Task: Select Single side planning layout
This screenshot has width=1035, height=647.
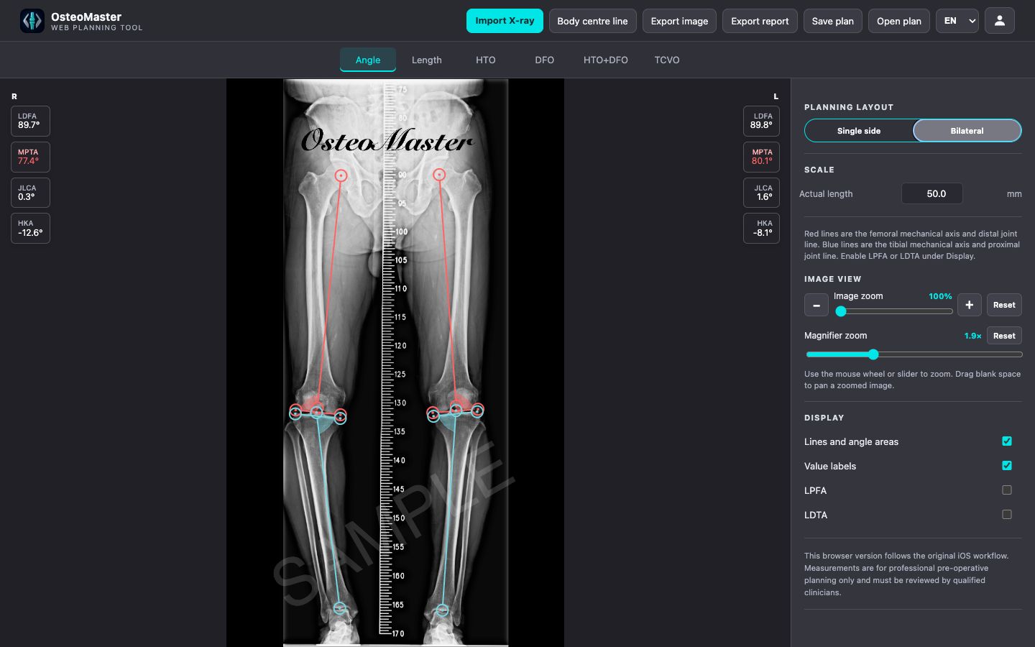Action: coord(859,131)
